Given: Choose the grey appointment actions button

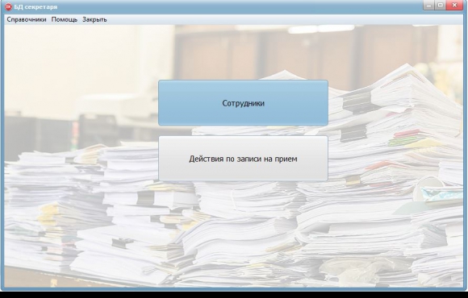Looking at the screenshot, I should [243, 159].
